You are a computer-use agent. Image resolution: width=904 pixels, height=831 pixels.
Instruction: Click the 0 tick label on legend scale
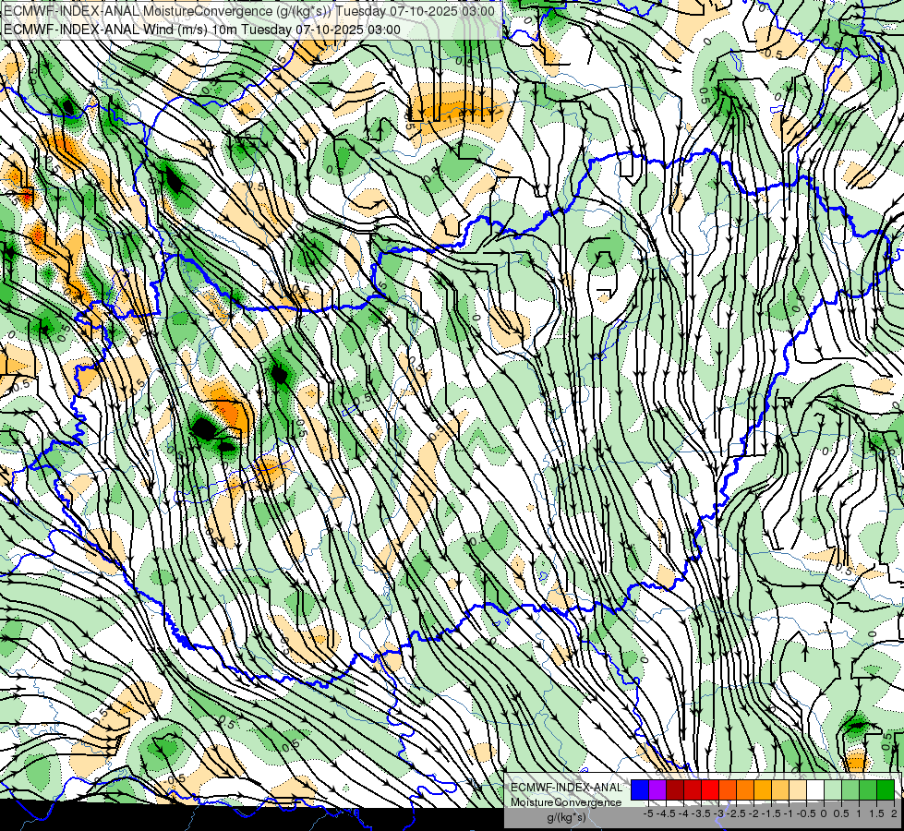point(824,813)
